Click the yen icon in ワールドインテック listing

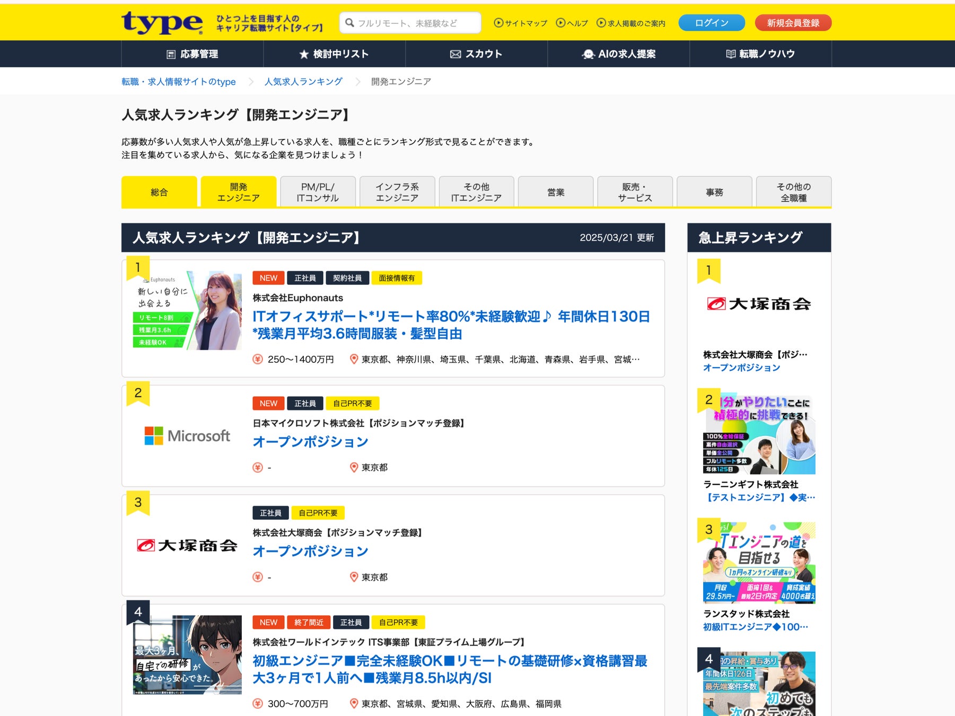[x=258, y=704]
